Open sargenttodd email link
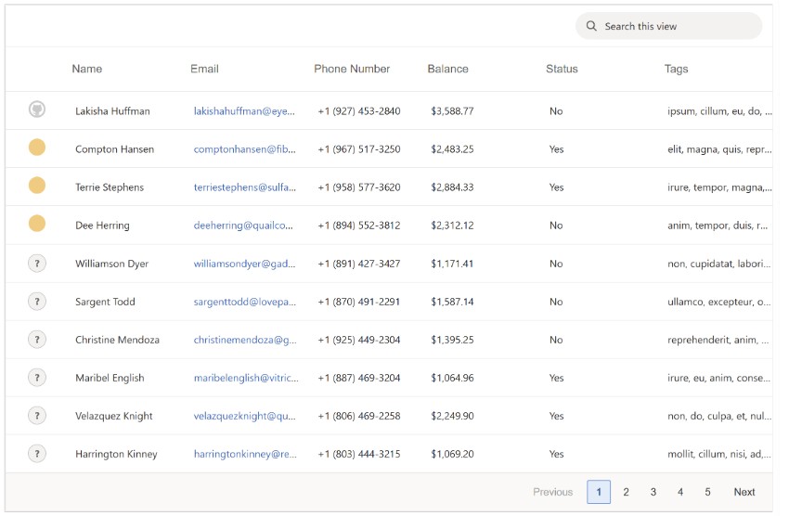Screen dimensions: 789x516 click(x=244, y=302)
